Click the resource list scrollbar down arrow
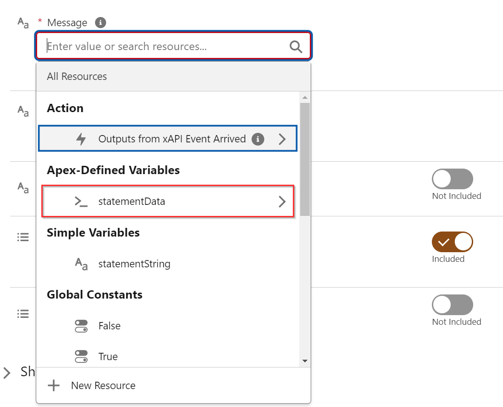The width and height of the screenshot is (503, 407). [305, 361]
